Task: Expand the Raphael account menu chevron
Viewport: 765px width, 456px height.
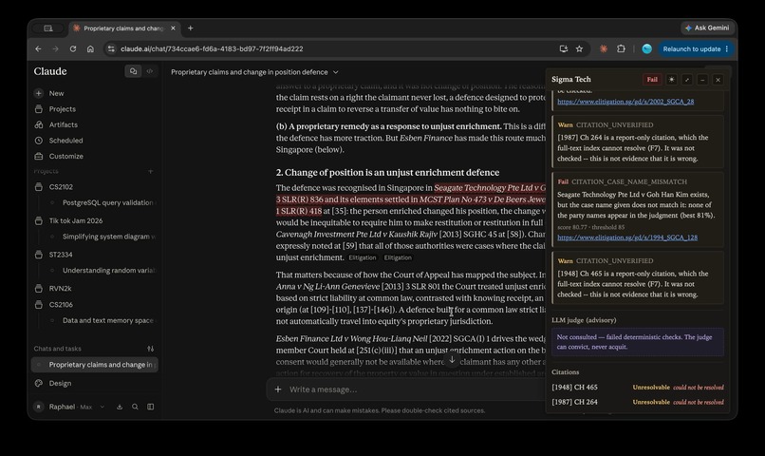Action: click(x=102, y=407)
